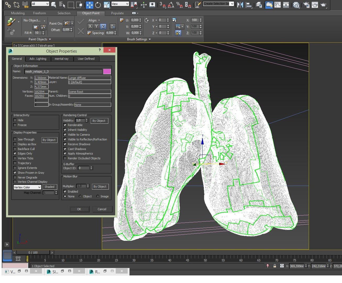Expand Brush Settings panel arrow
This screenshot has height=283, width=342.
coord(150,39)
